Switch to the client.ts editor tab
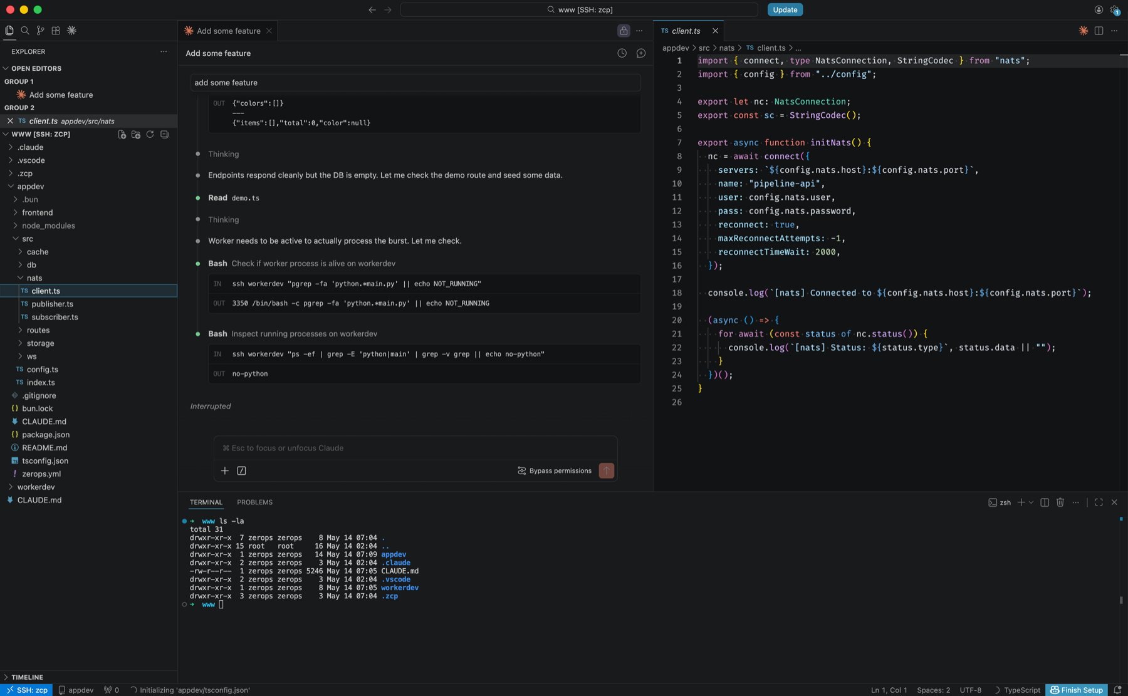 click(x=686, y=31)
